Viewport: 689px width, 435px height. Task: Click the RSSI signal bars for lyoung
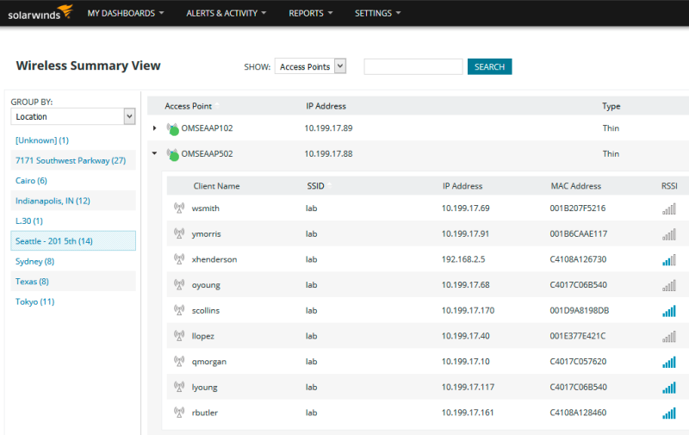669,388
